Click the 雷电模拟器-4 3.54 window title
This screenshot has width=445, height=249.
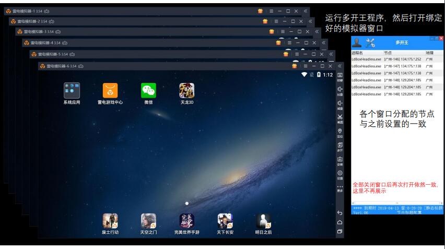click(45, 43)
